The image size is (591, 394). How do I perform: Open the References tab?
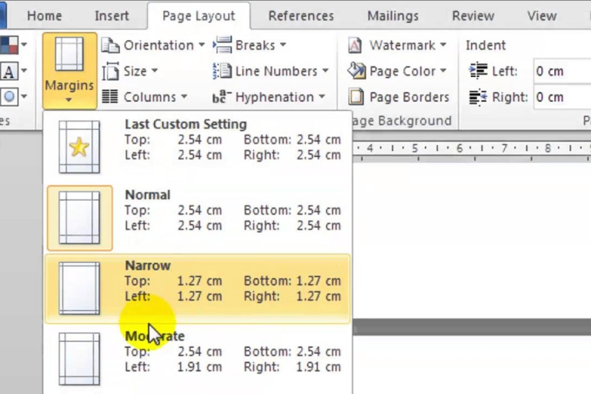[301, 16]
